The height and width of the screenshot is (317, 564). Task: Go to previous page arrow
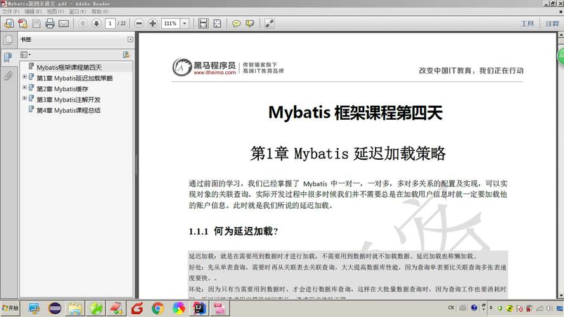[82, 23]
